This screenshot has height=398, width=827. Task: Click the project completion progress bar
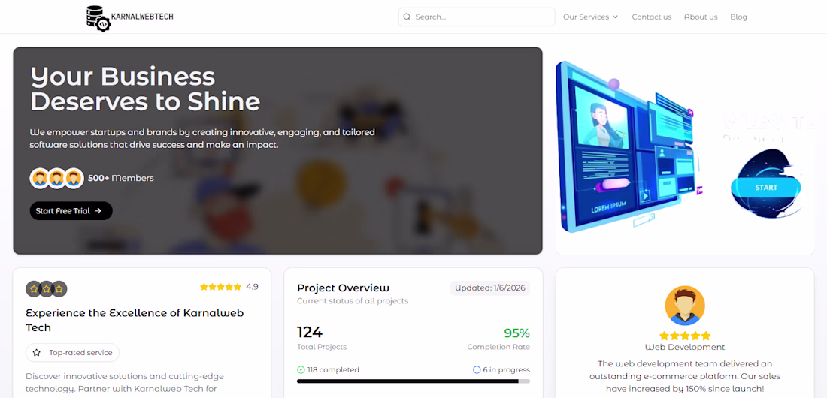413,381
